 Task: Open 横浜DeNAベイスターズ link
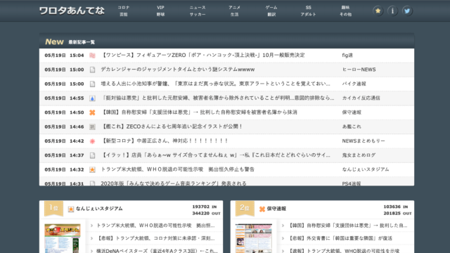click(157, 250)
